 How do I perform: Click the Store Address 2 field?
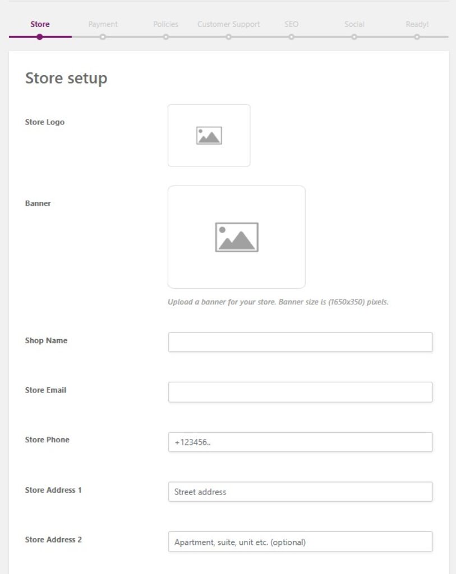300,541
